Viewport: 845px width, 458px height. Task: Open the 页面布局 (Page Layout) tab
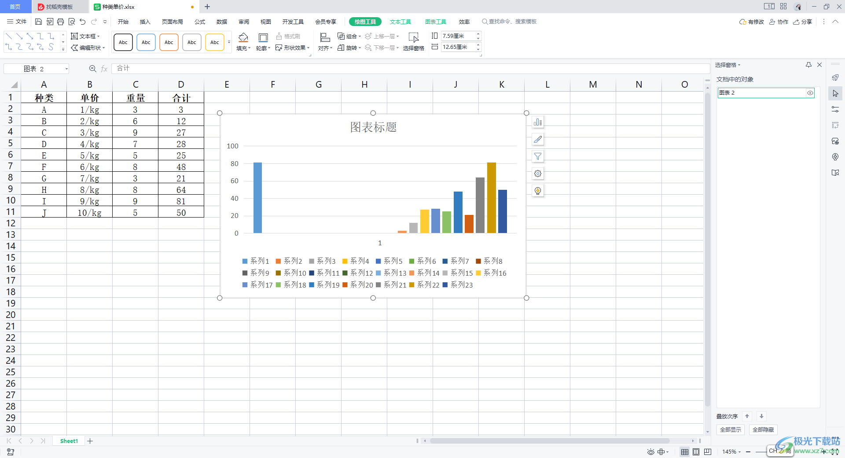pyautogui.click(x=172, y=22)
